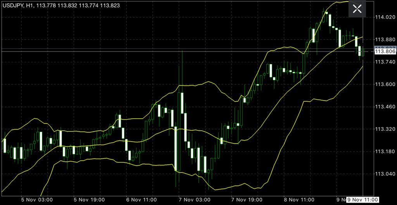This screenshot has height=205, width=397.
Task: Click the 114.020 price axis label
Action: (385, 17)
